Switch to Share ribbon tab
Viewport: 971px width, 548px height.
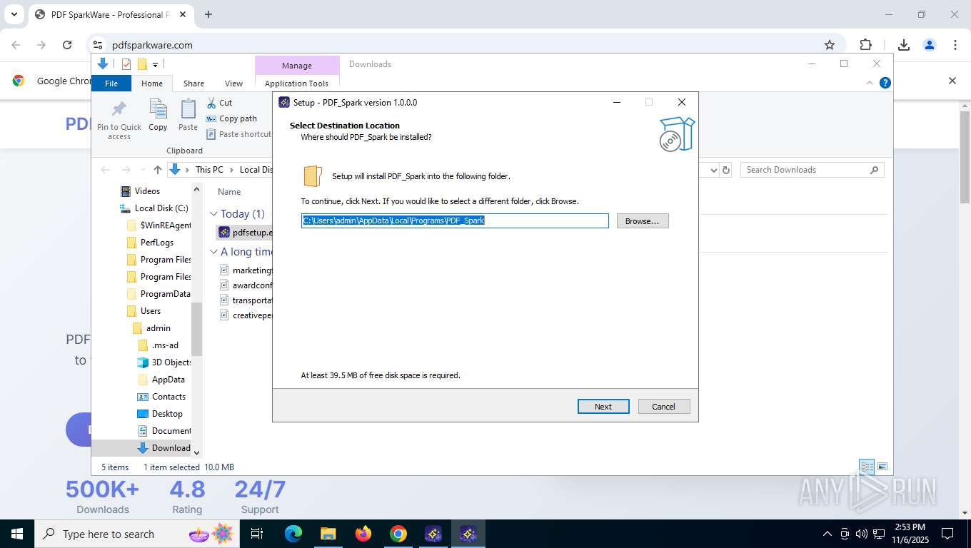[193, 83]
